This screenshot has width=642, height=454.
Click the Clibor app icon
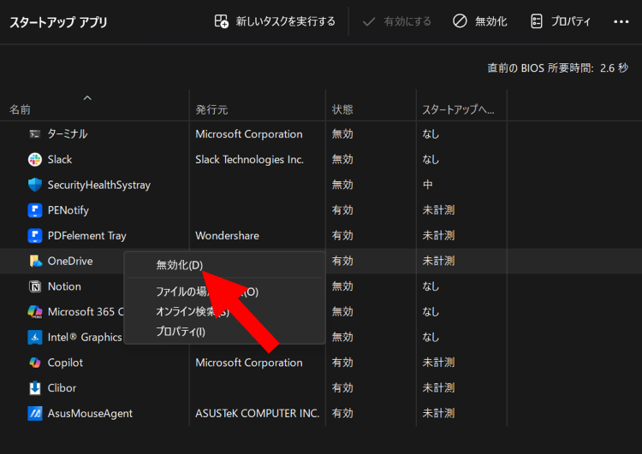pos(35,388)
